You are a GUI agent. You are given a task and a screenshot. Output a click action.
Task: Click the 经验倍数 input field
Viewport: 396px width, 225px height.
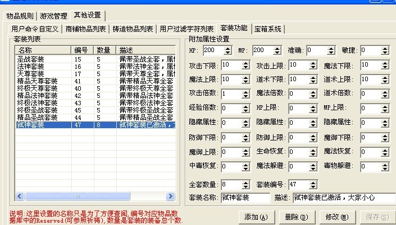pos(231,109)
